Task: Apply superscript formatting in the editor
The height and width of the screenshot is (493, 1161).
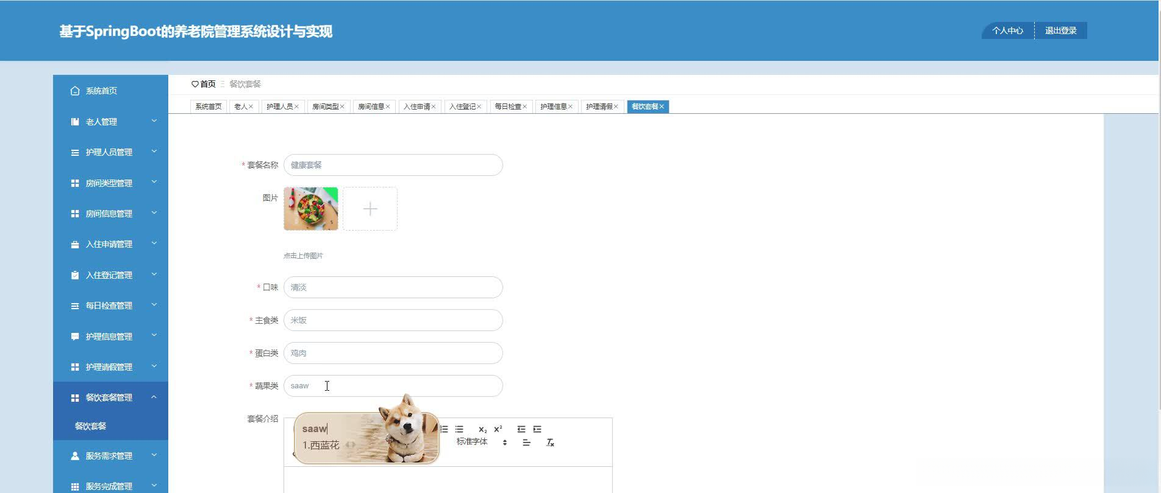Action: (x=498, y=429)
